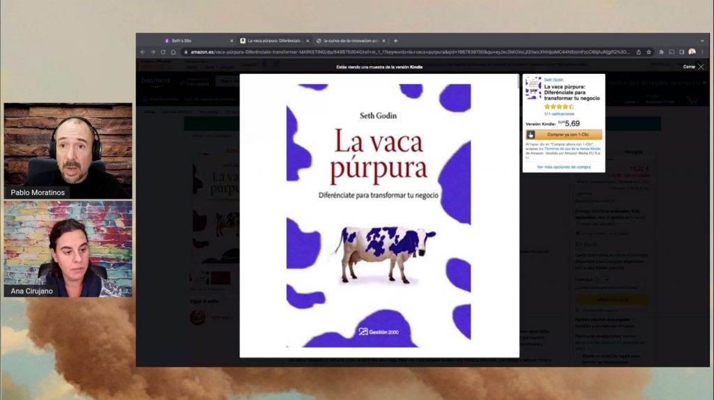Image resolution: width=714 pixels, height=400 pixels.
Task: Click the Amazon business logo
Action: [x=155, y=82]
